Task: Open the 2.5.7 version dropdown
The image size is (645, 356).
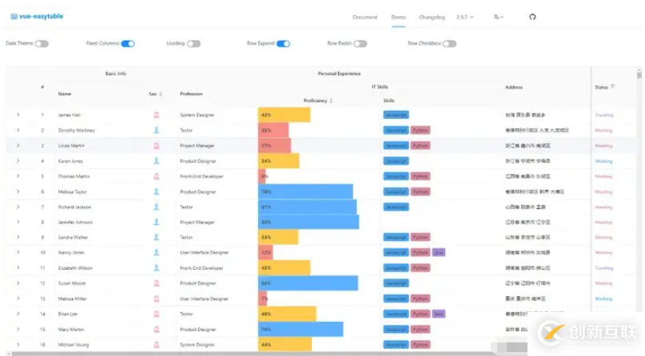Action: [x=465, y=18]
